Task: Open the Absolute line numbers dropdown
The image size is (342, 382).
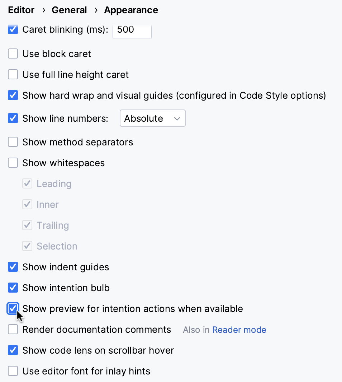Action: [x=152, y=118]
